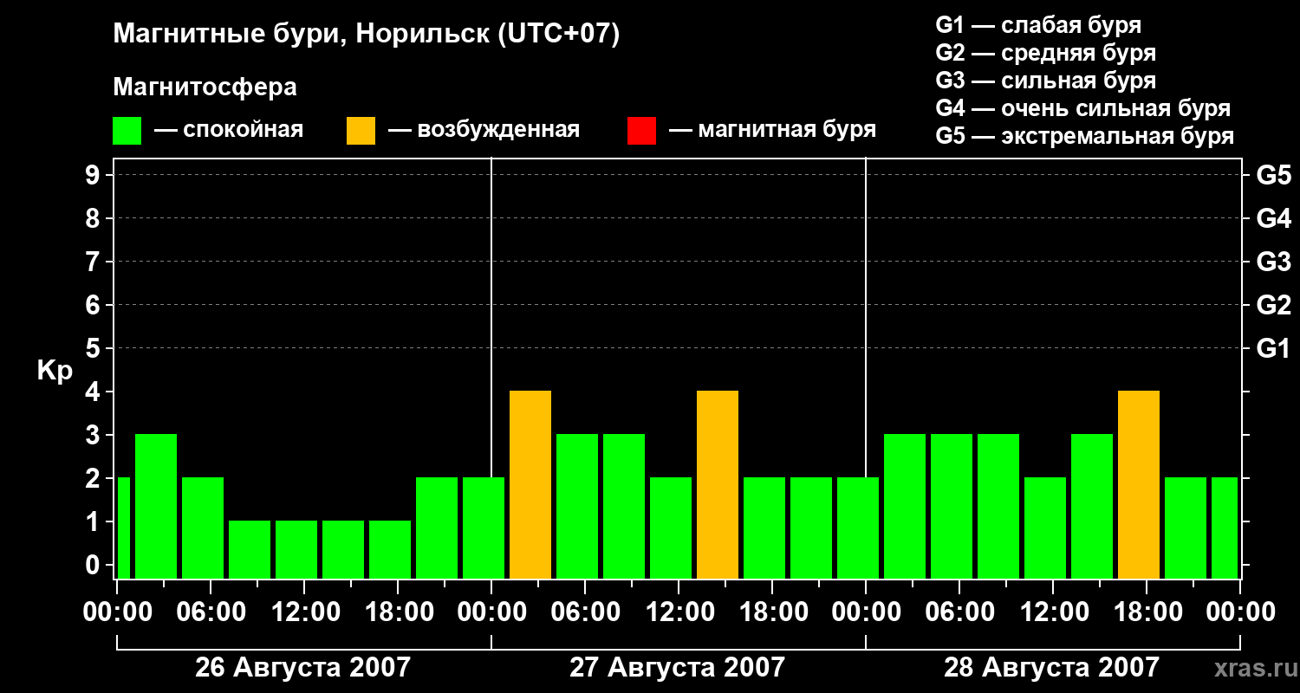Click the 'Kp' axis title

tap(55, 371)
